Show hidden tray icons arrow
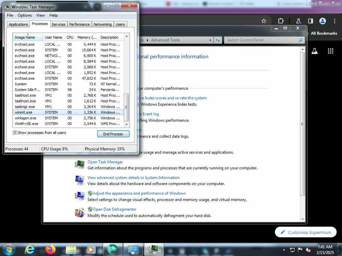This screenshot has width=342, height=256. [x=284, y=250]
